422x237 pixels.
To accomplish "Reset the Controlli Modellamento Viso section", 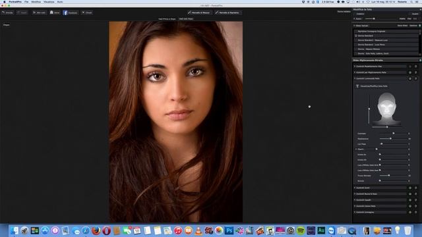I will pyautogui.click(x=415, y=66).
